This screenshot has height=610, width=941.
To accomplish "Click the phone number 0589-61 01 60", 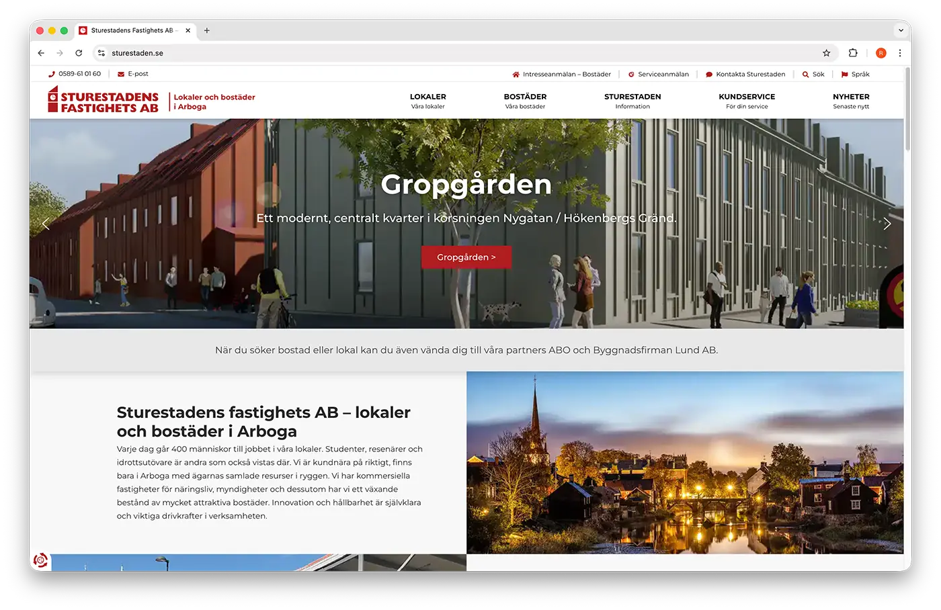I will pyautogui.click(x=79, y=74).
